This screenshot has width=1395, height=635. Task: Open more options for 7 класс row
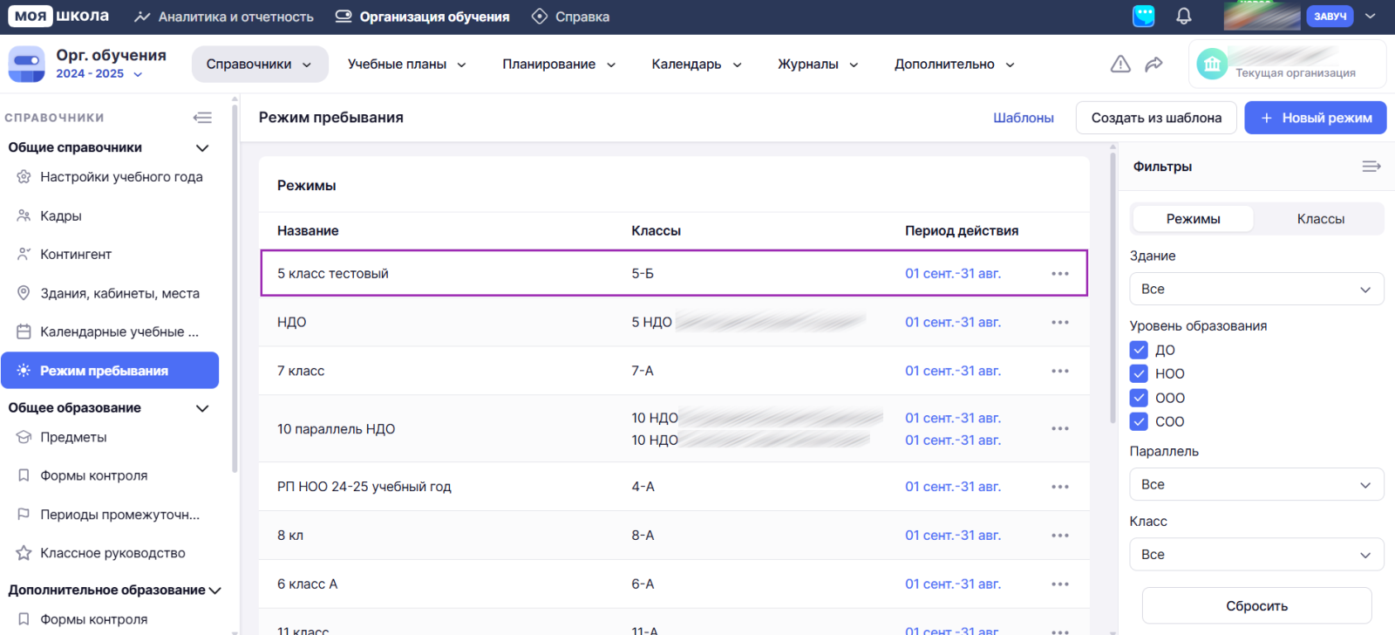point(1060,372)
